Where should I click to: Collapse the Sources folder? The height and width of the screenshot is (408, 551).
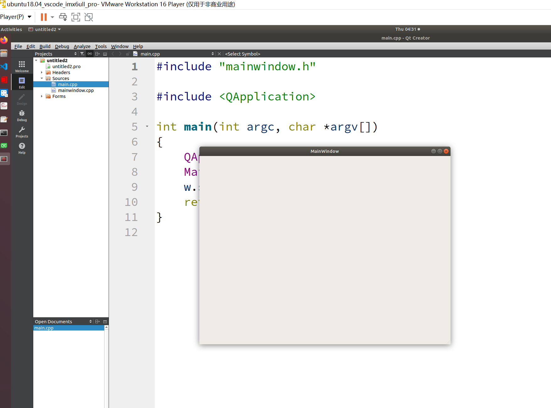42,78
